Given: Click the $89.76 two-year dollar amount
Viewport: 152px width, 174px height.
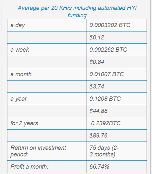Looking at the screenshot, I should click(99, 136).
